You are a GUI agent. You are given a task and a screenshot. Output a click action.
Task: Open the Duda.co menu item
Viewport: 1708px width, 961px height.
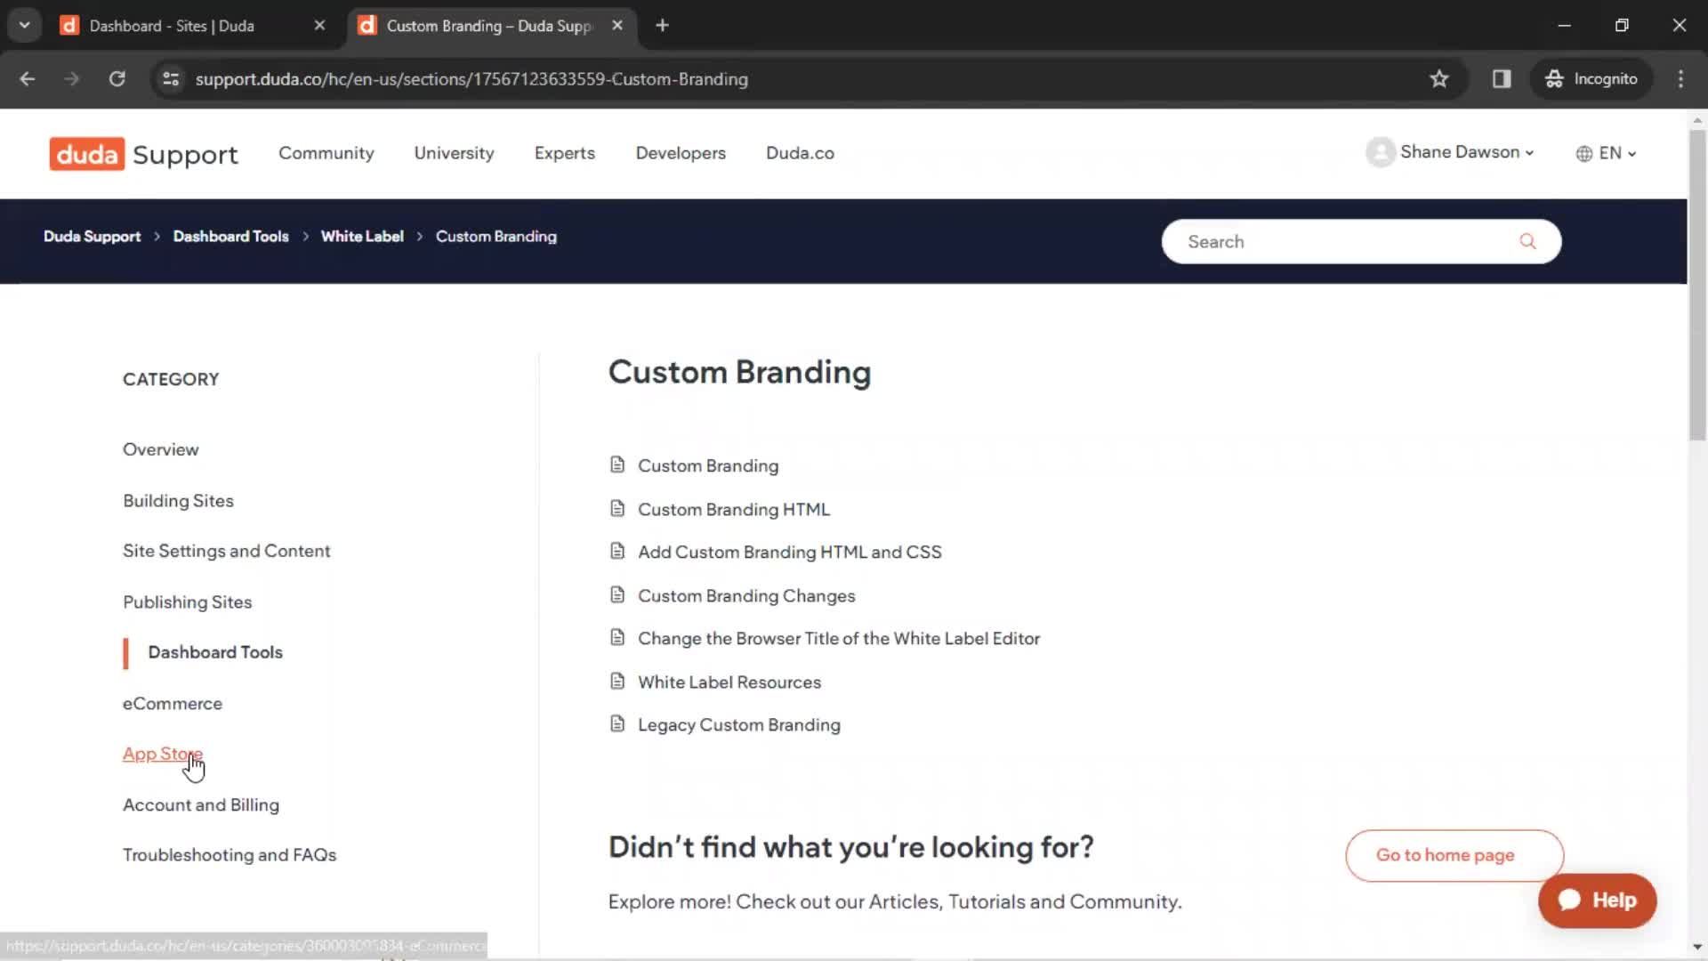tap(800, 153)
